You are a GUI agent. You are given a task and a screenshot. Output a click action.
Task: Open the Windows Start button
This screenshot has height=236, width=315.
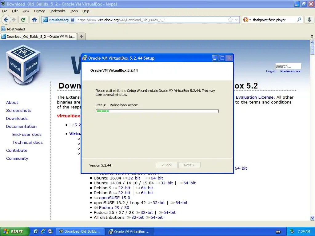point(14,231)
